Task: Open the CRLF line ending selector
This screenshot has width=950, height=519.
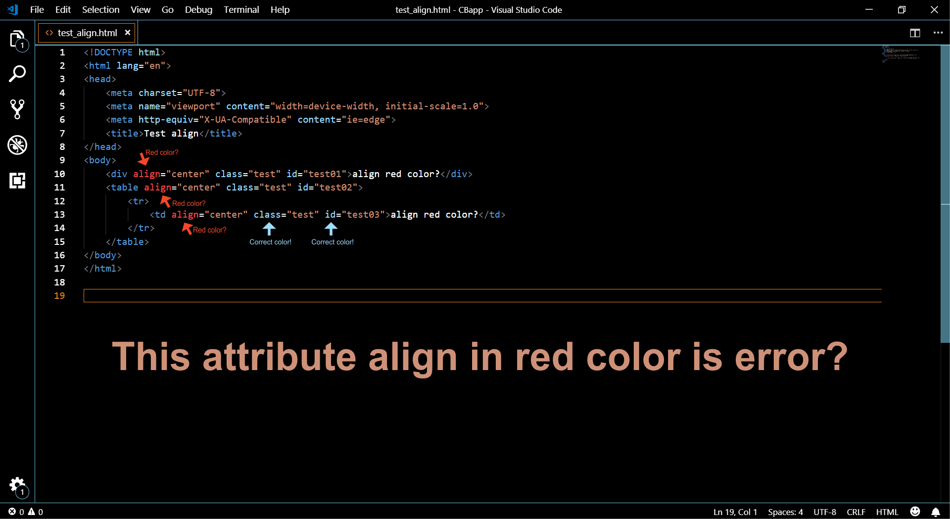Action: click(855, 512)
